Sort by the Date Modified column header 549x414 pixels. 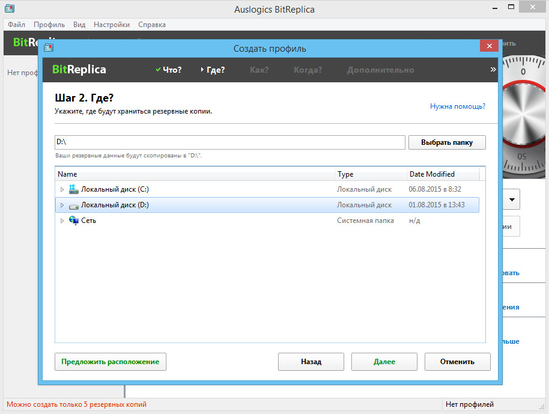point(443,174)
